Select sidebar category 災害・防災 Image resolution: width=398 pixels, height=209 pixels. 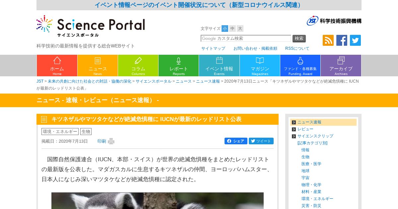311,206
